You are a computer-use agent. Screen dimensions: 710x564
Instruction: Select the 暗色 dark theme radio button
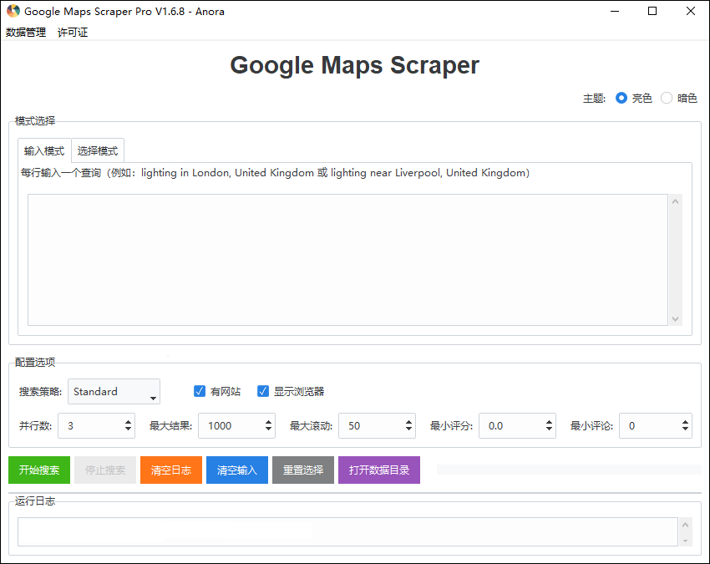[x=666, y=98]
